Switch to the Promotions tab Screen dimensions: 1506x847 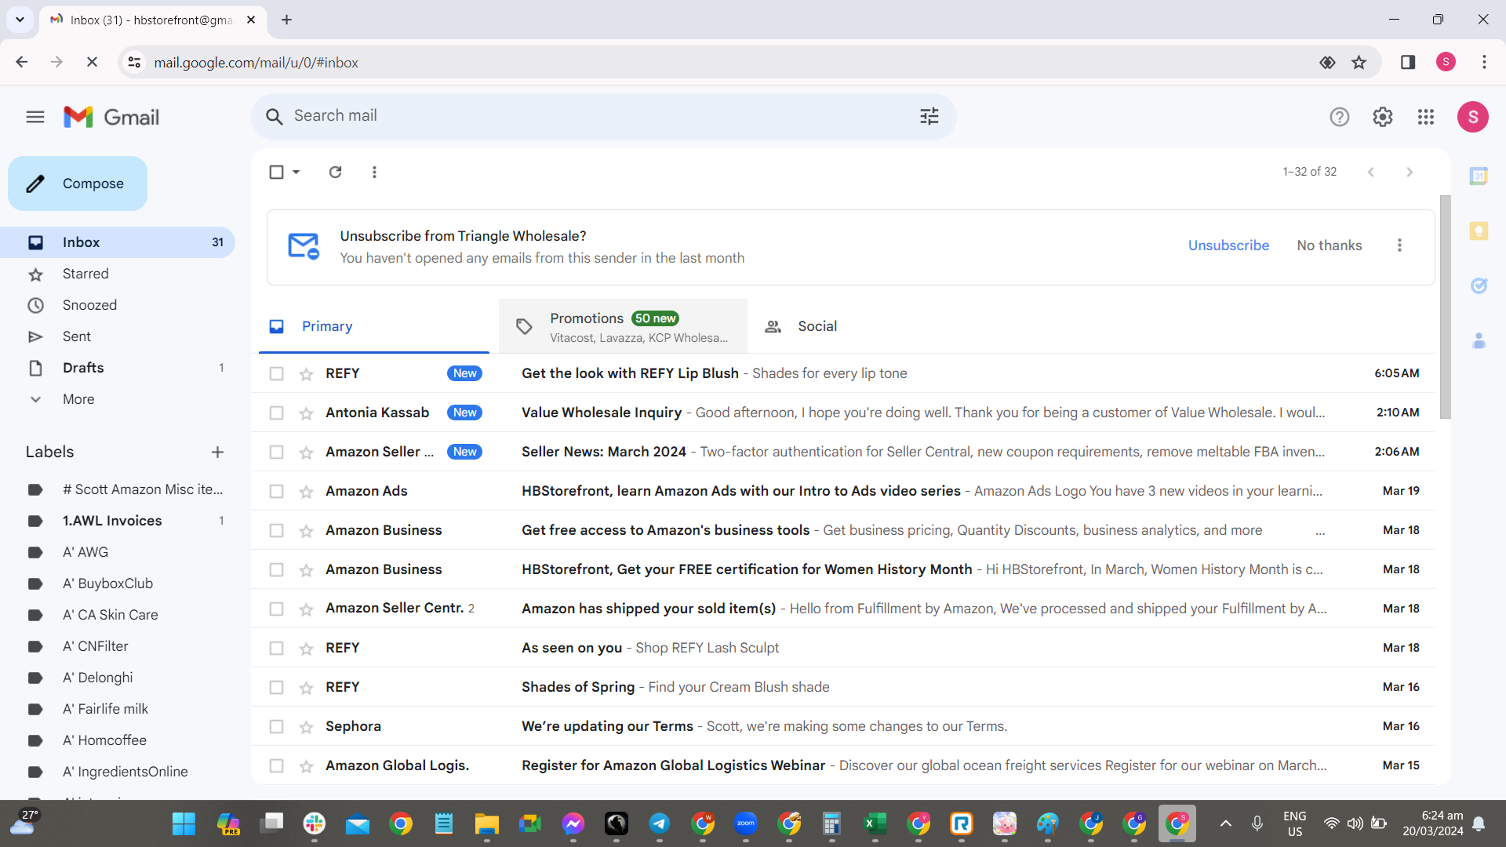[623, 326]
